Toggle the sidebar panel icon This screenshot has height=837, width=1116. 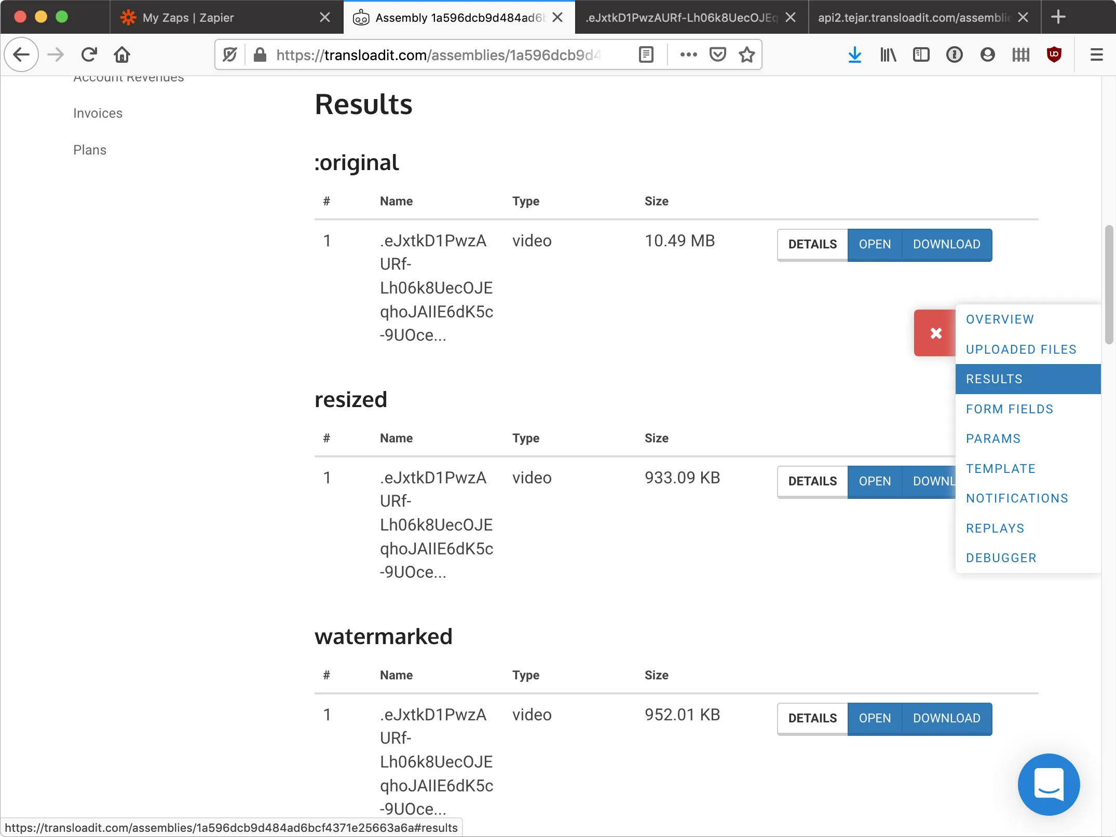coord(921,54)
